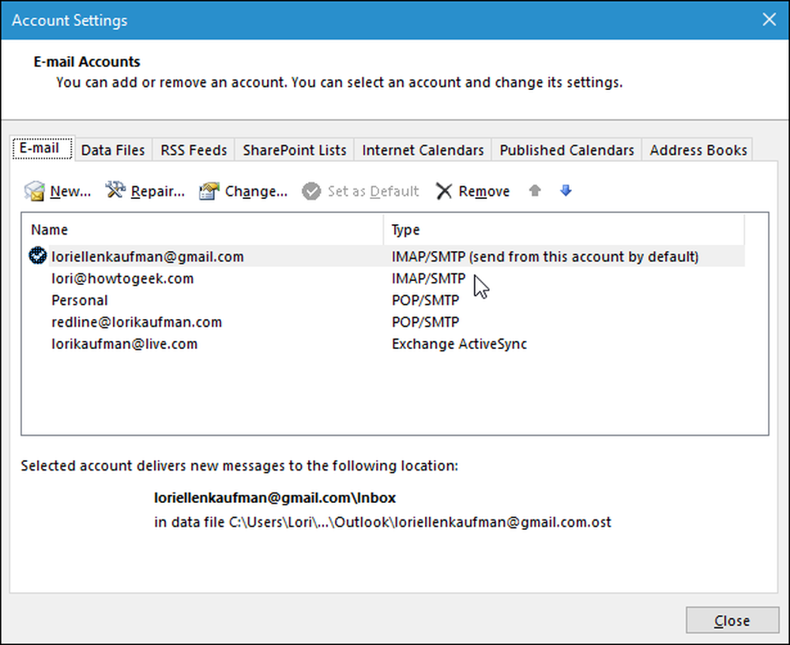Select the lori@howtogeek.com account
The height and width of the screenshot is (645, 790).
[383, 279]
